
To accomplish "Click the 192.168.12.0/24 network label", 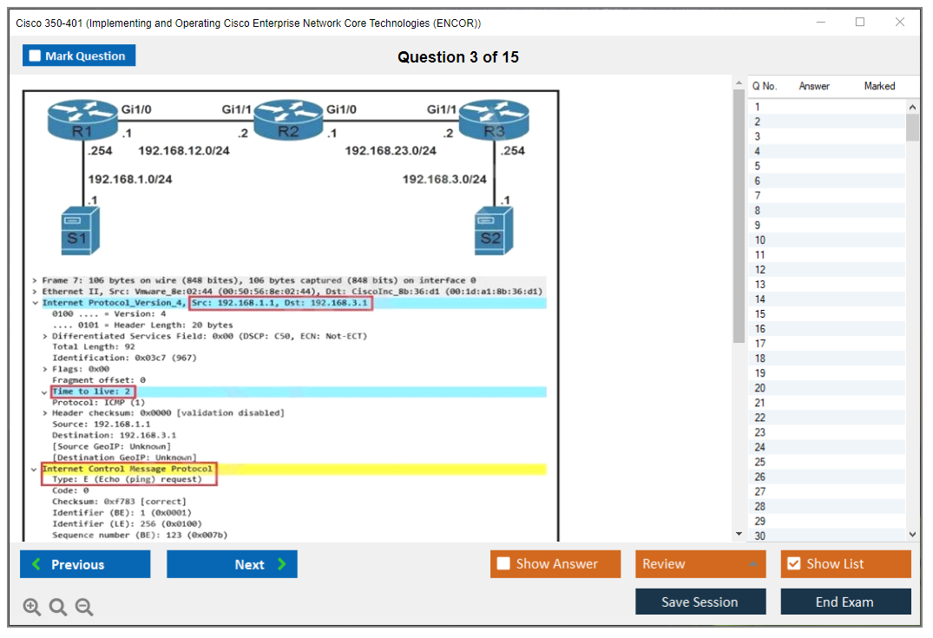I will pyautogui.click(x=184, y=150).
